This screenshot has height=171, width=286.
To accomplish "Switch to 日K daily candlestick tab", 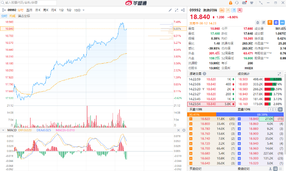I will [x=38, y=10].
